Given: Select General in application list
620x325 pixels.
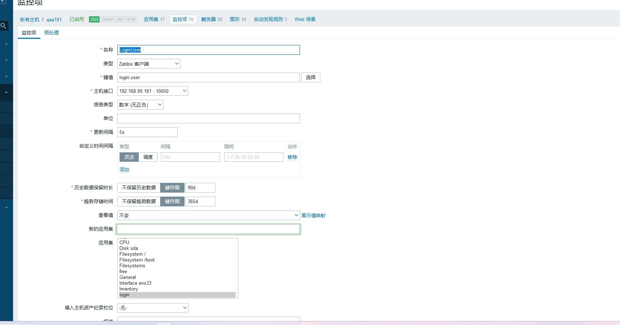Looking at the screenshot, I should (x=177, y=277).
